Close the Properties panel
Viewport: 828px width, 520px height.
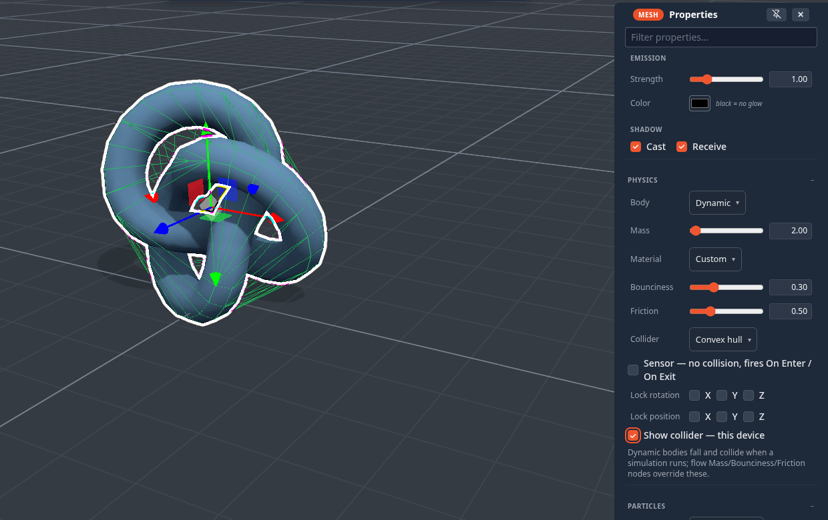point(801,14)
